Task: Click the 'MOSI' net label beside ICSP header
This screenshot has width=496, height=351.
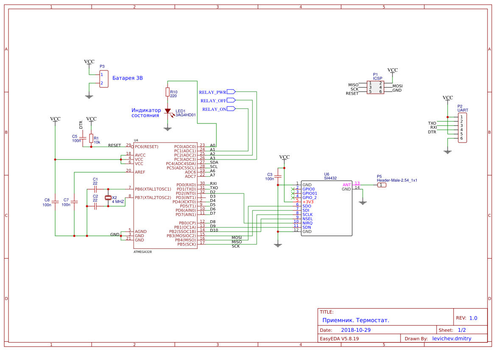Action: (x=398, y=86)
